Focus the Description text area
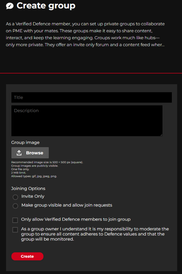 pyautogui.click(x=87, y=120)
